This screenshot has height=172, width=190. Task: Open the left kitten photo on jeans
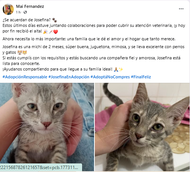(47, 127)
